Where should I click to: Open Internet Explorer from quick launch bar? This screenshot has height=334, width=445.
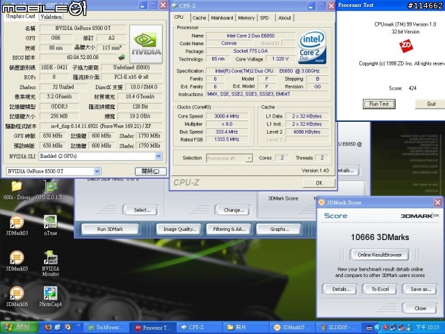click(x=58, y=328)
